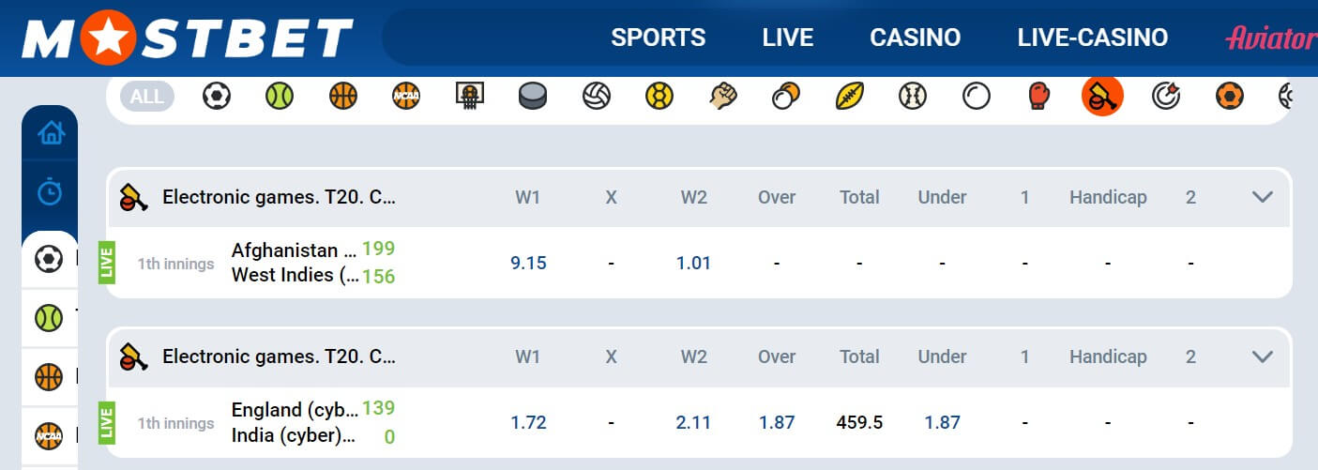This screenshot has height=470, width=1318.
Task: Collapse the second Electronic games T20 section
Action: click(x=1263, y=356)
